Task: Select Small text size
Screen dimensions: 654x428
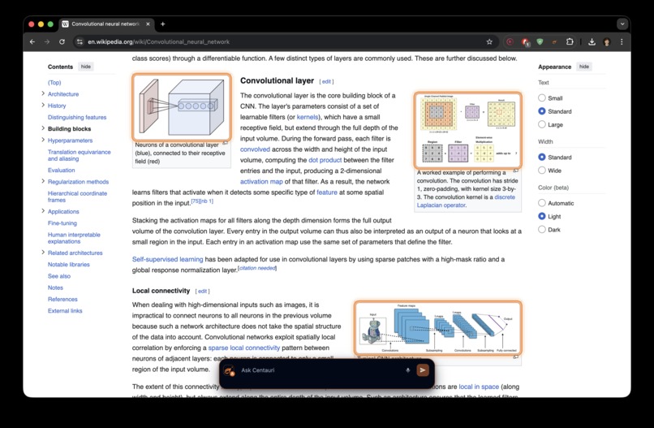Action: pos(542,97)
